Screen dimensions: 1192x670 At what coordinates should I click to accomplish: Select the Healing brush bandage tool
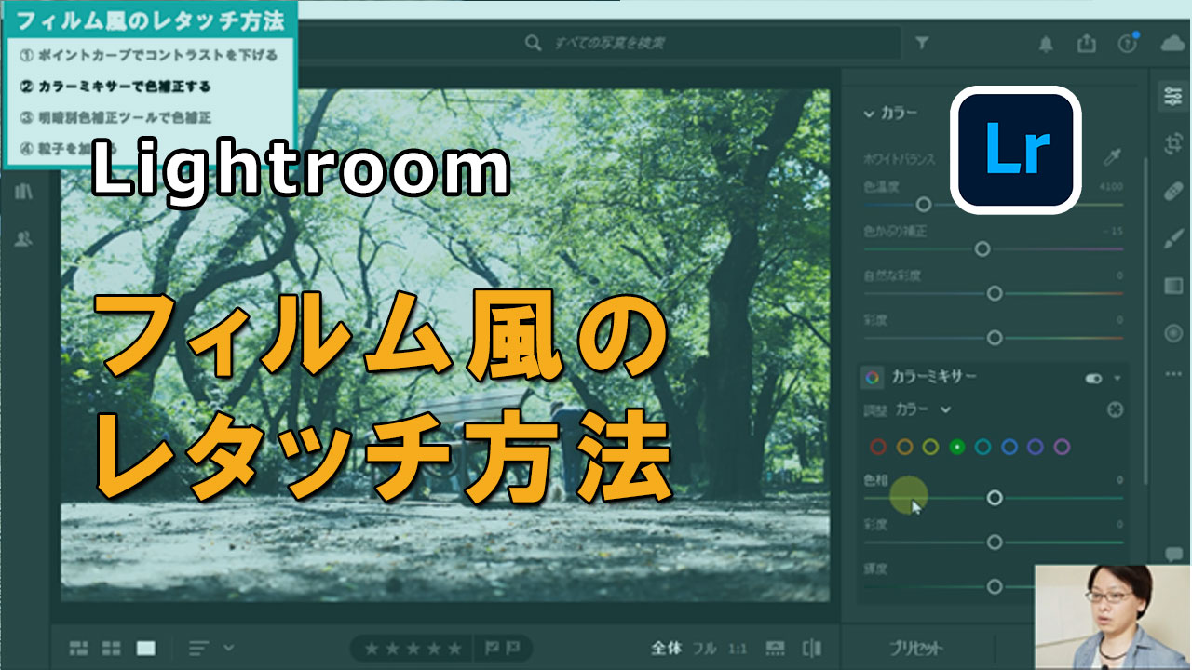[x=1172, y=192]
